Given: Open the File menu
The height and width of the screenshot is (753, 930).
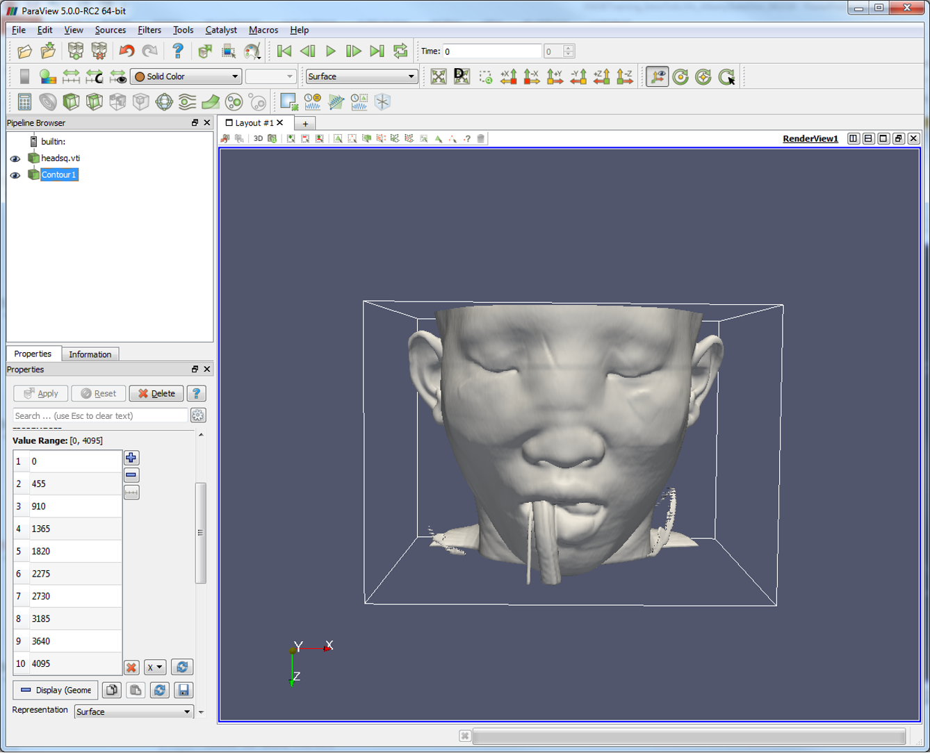Looking at the screenshot, I should [x=19, y=30].
